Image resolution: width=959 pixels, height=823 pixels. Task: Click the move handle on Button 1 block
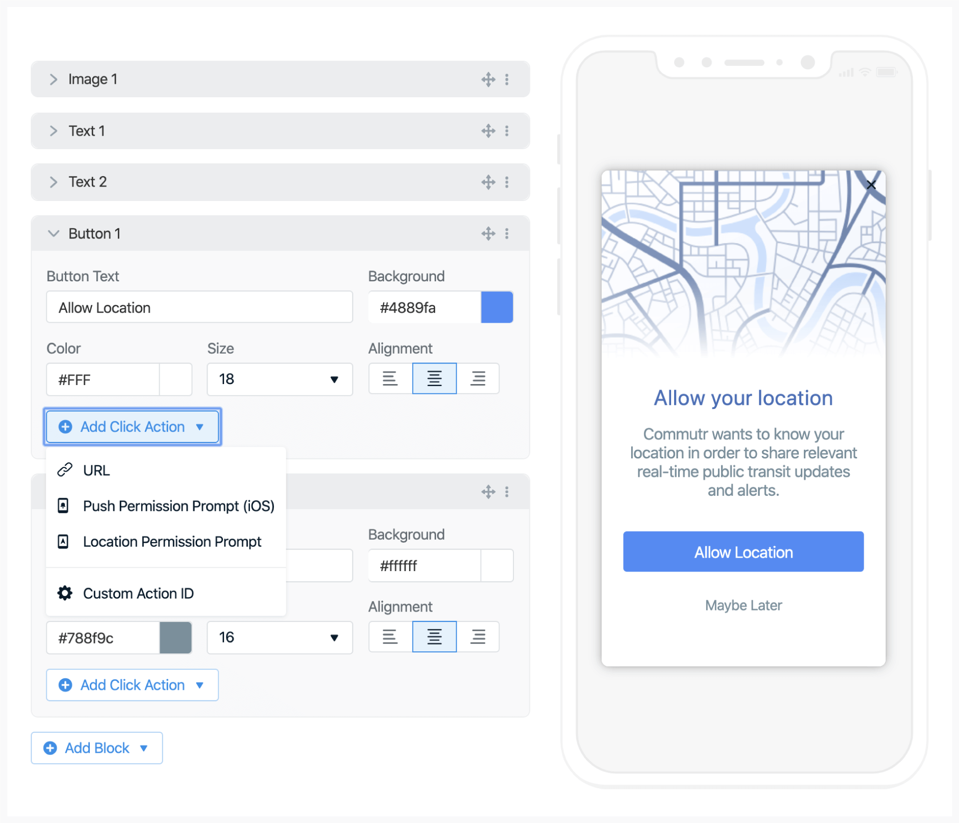pos(488,233)
